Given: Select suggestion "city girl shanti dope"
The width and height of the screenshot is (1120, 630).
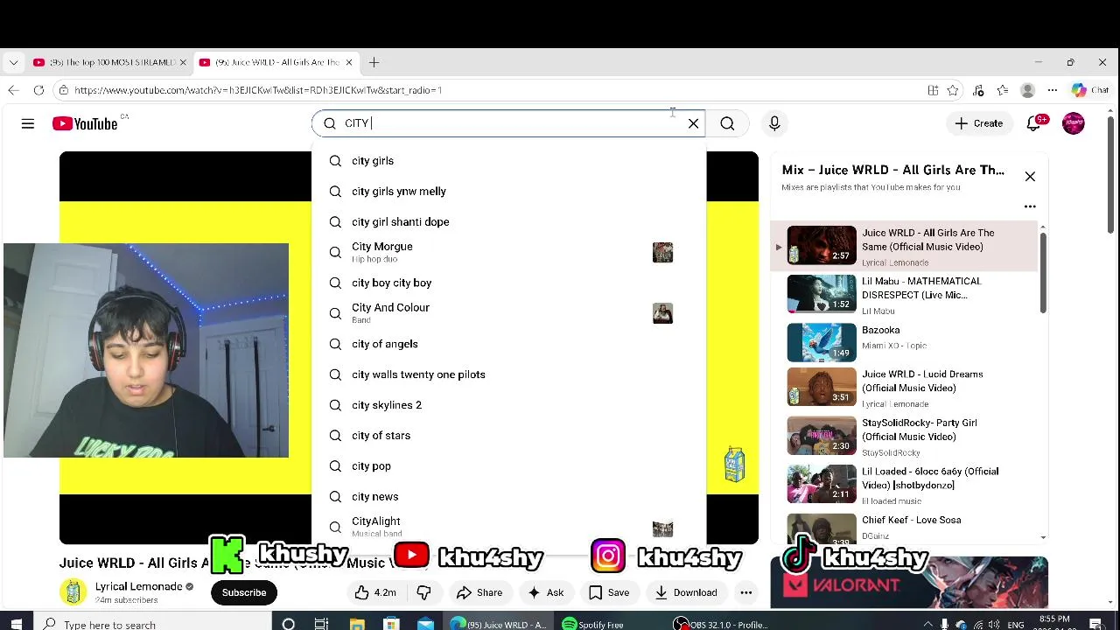Looking at the screenshot, I should point(508,222).
